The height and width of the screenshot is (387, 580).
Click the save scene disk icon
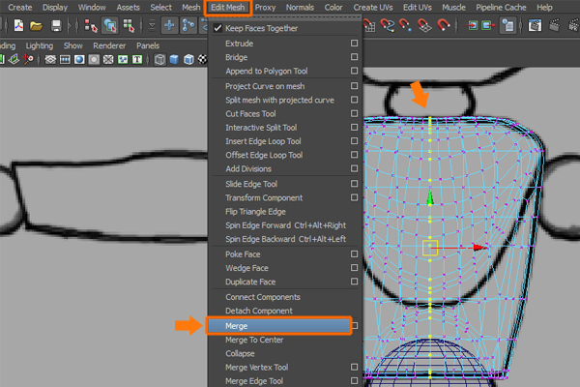coord(57,25)
